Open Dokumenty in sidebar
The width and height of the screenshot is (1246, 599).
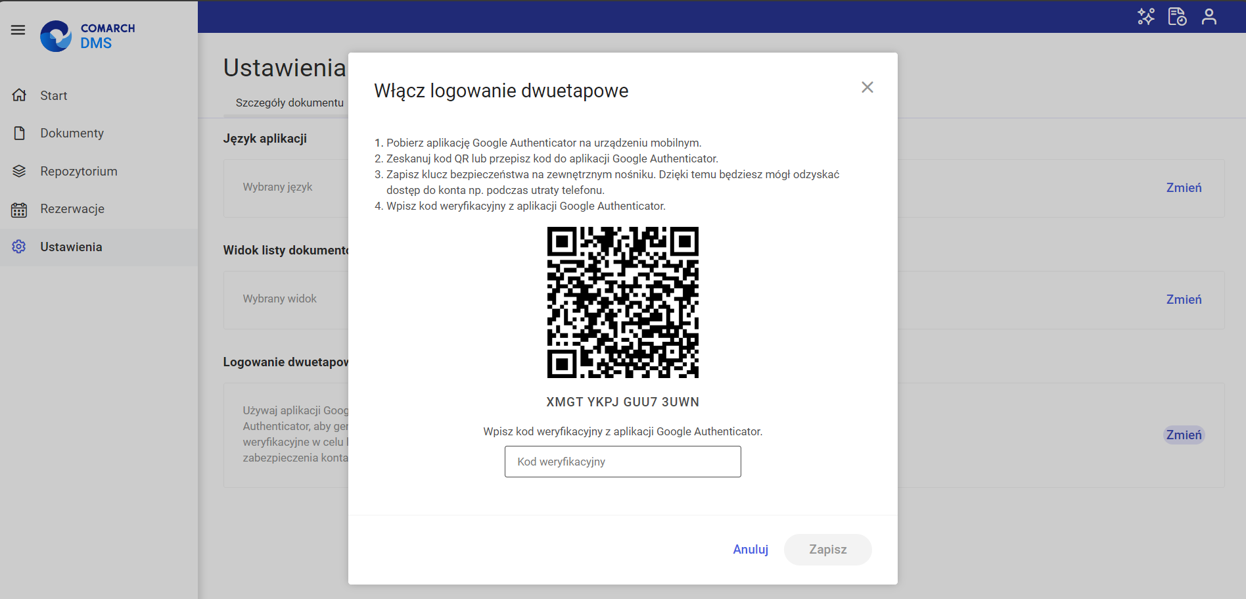coord(99,133)
